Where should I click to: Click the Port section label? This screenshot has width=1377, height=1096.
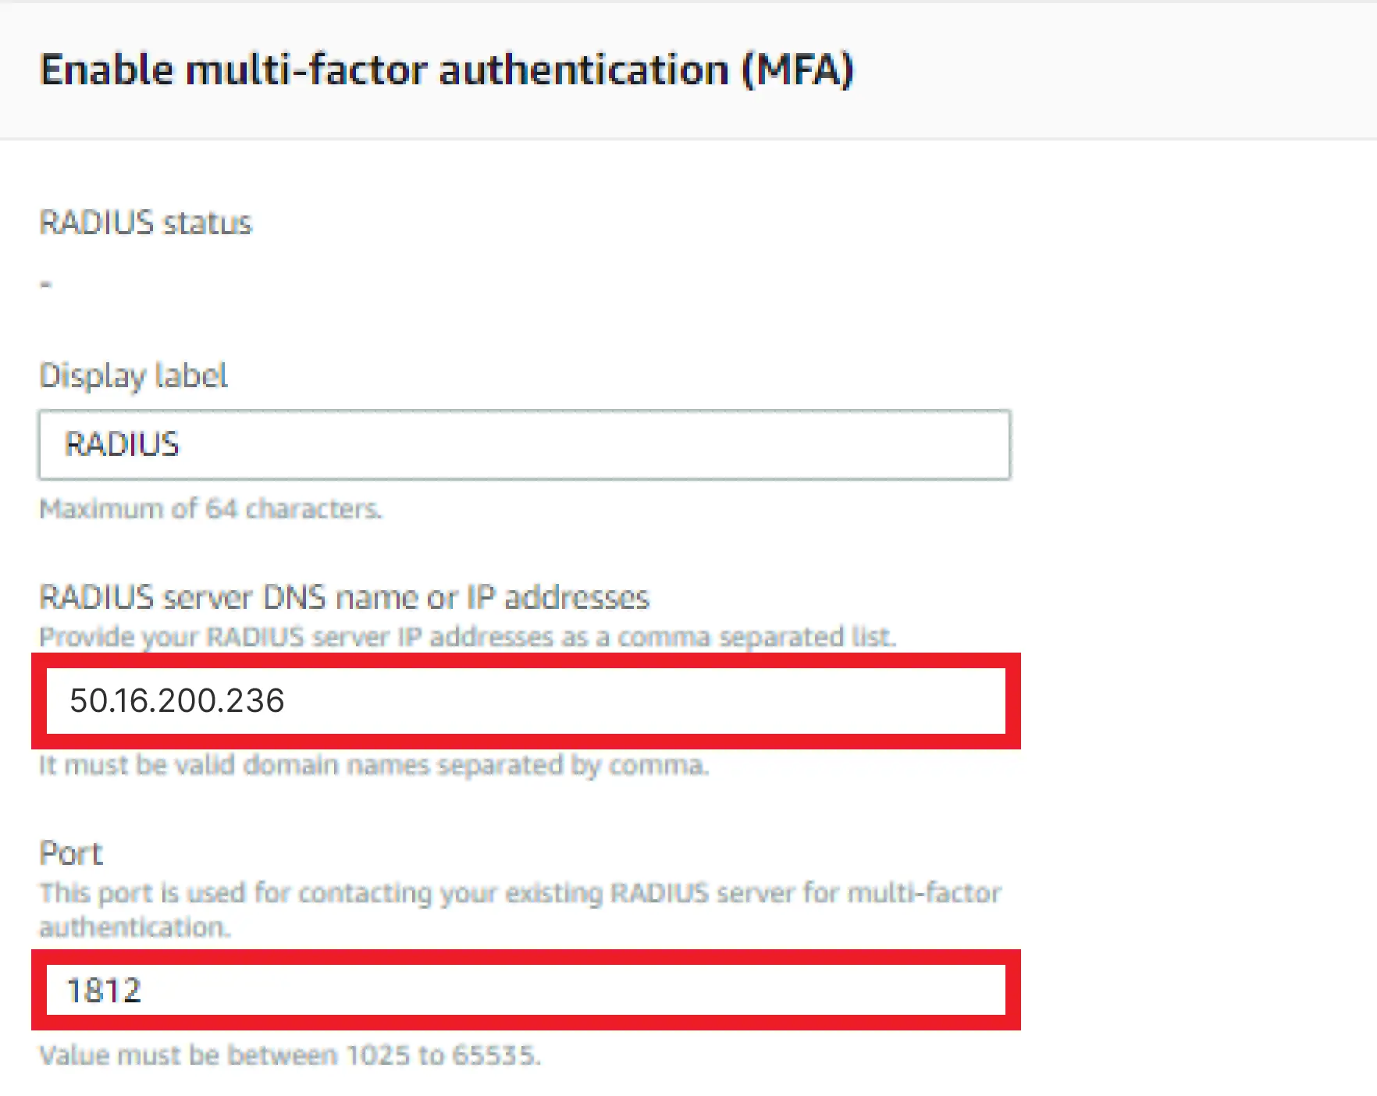tap(70, 852)
